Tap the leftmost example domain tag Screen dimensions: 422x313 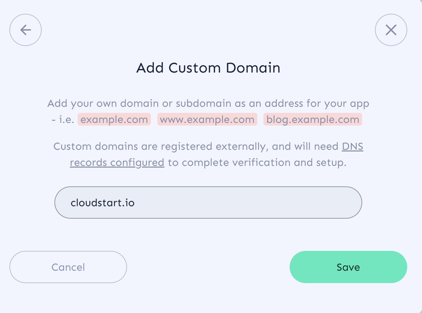point(114,119)
